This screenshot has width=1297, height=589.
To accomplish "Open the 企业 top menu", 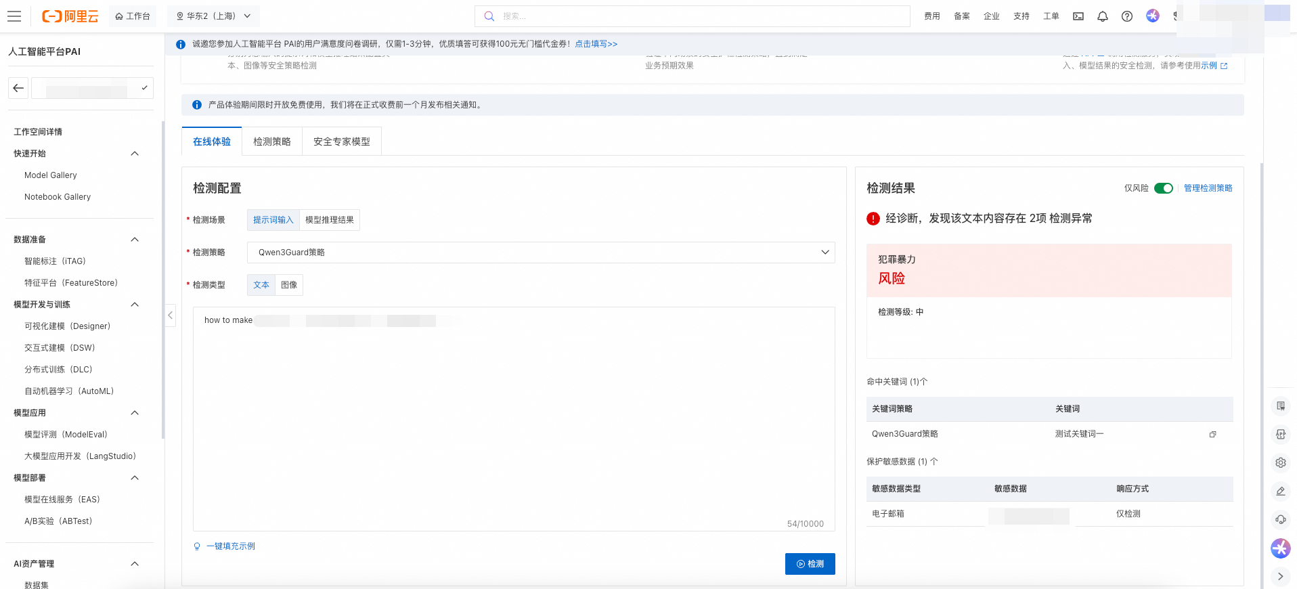I will point(992,16).
